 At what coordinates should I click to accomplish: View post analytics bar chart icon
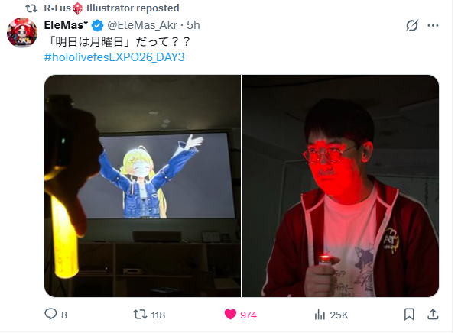click(320, 315)
